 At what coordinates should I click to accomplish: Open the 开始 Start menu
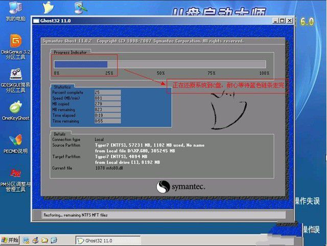tap(10, 240)
